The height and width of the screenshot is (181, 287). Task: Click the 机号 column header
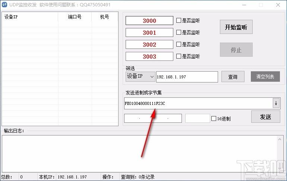pos(105,17)
